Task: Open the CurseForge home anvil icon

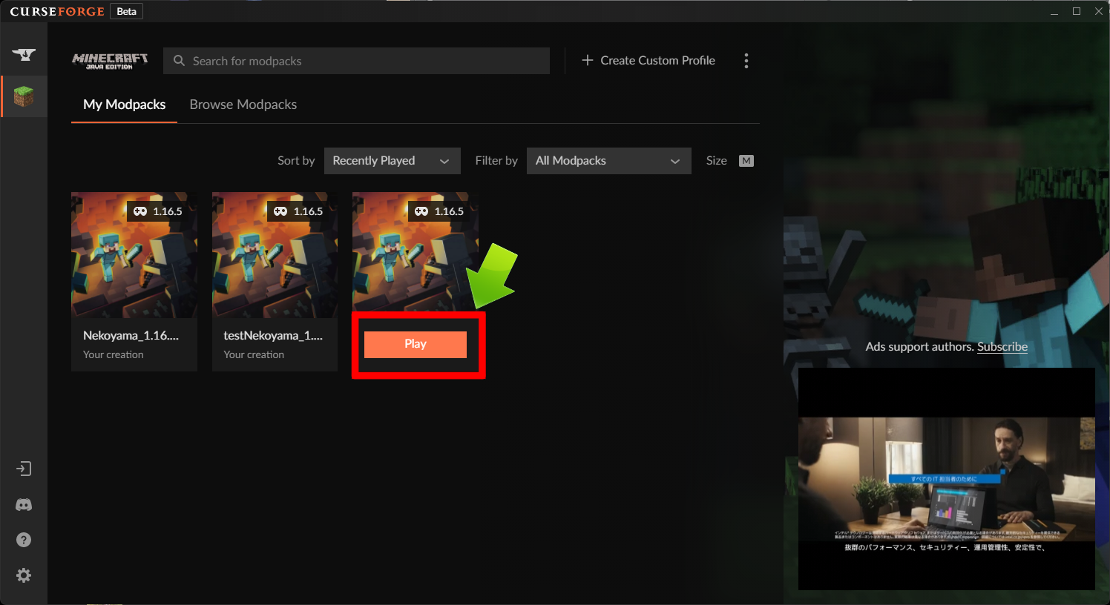Action: pyautogui.click(x=24, y=54)
